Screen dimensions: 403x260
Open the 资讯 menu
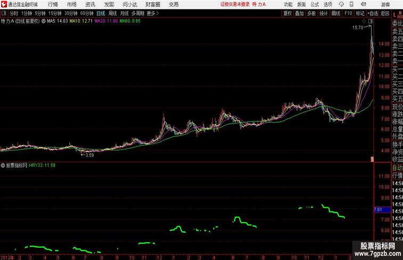[x=90, y=4]
